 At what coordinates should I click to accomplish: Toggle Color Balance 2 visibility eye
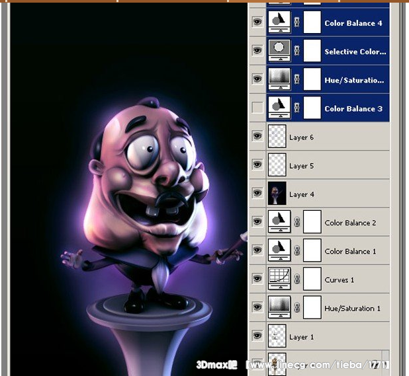click(x=257, y=221)
